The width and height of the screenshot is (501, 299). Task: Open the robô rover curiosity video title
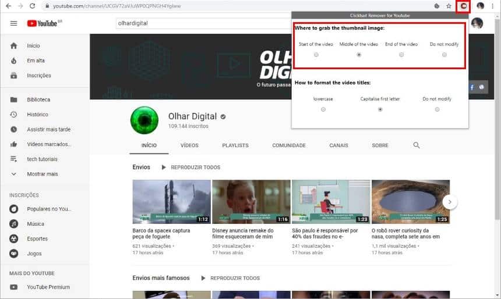[405, 234]
